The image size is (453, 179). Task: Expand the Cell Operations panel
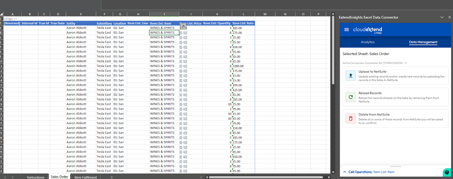345,172
